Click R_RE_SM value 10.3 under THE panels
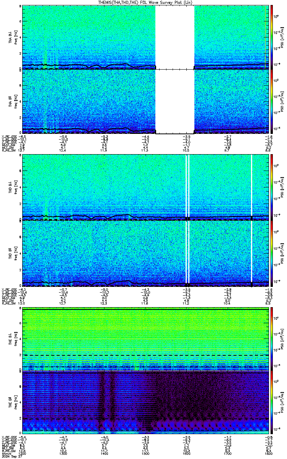 (187, 451)
